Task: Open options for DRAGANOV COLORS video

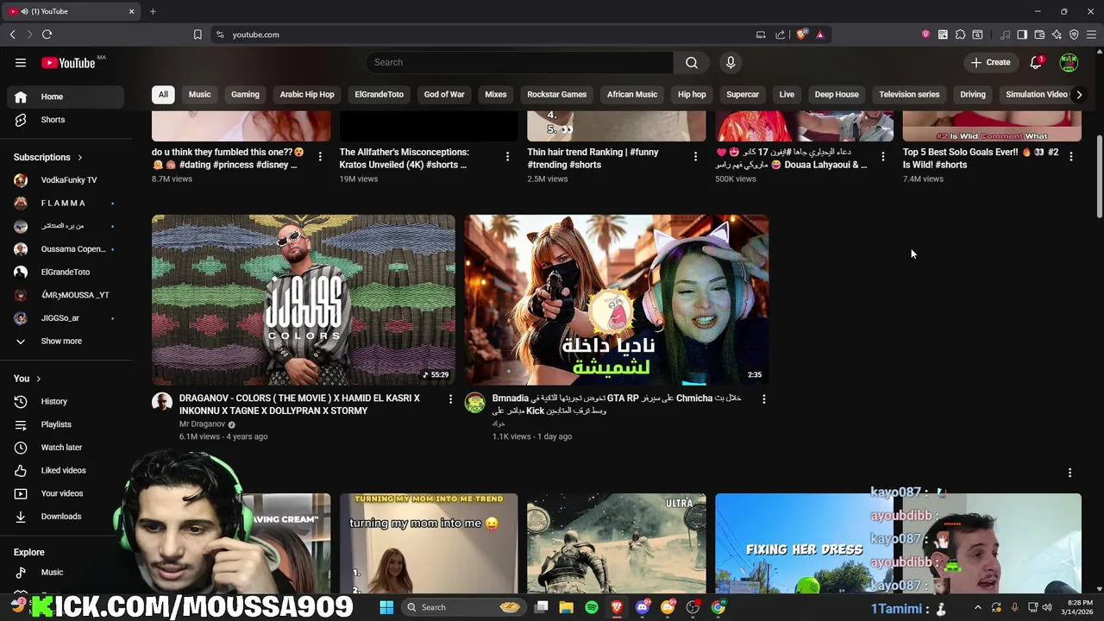Action: pyautogui.click(x=450, y=399)
